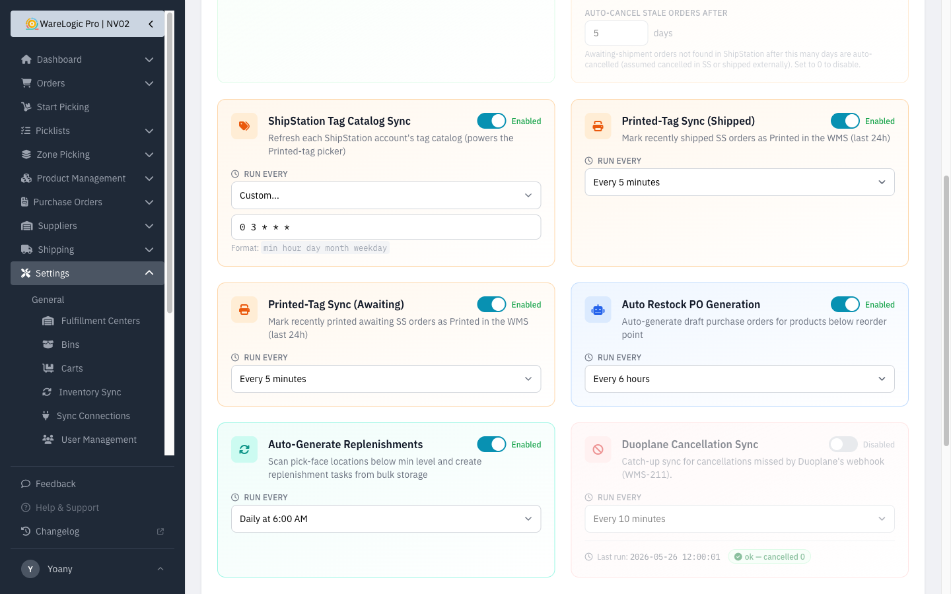Screen dimensions: 951x594
Task: Click the main page vertical scrollbar
Action: pos(946,310)
